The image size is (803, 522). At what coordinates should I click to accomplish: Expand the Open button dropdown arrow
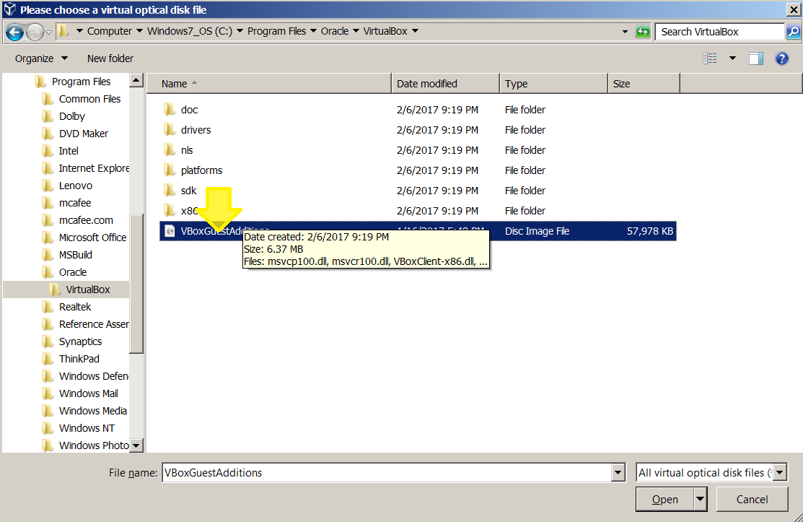point(700,499)
